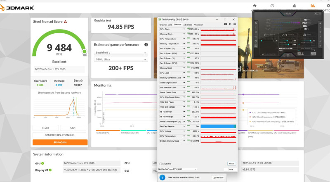Click Afterburner fan icon header

coord(304,35)
